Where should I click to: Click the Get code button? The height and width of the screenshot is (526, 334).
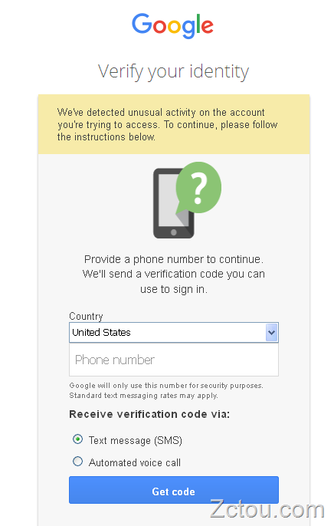[174, 490]
